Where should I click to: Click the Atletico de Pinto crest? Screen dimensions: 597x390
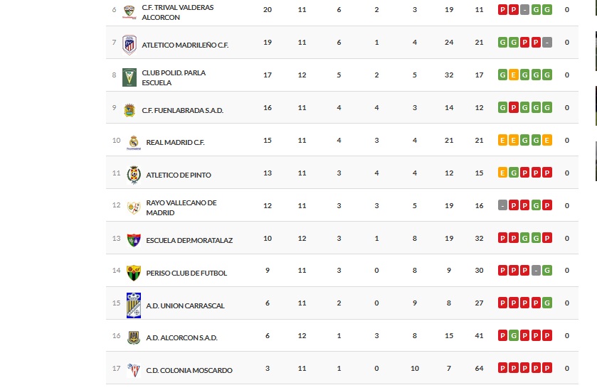pos(133,175)
